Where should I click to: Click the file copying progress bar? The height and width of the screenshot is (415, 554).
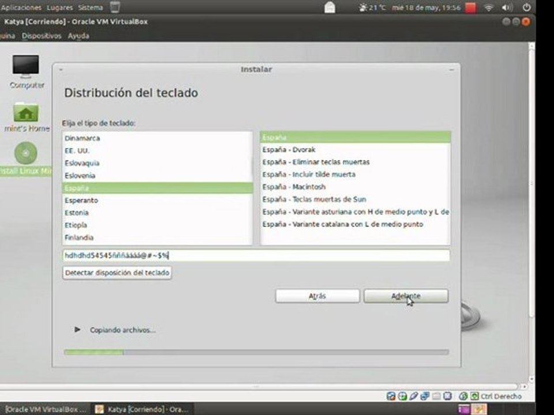pyautogui.click(x=256, y=352)
